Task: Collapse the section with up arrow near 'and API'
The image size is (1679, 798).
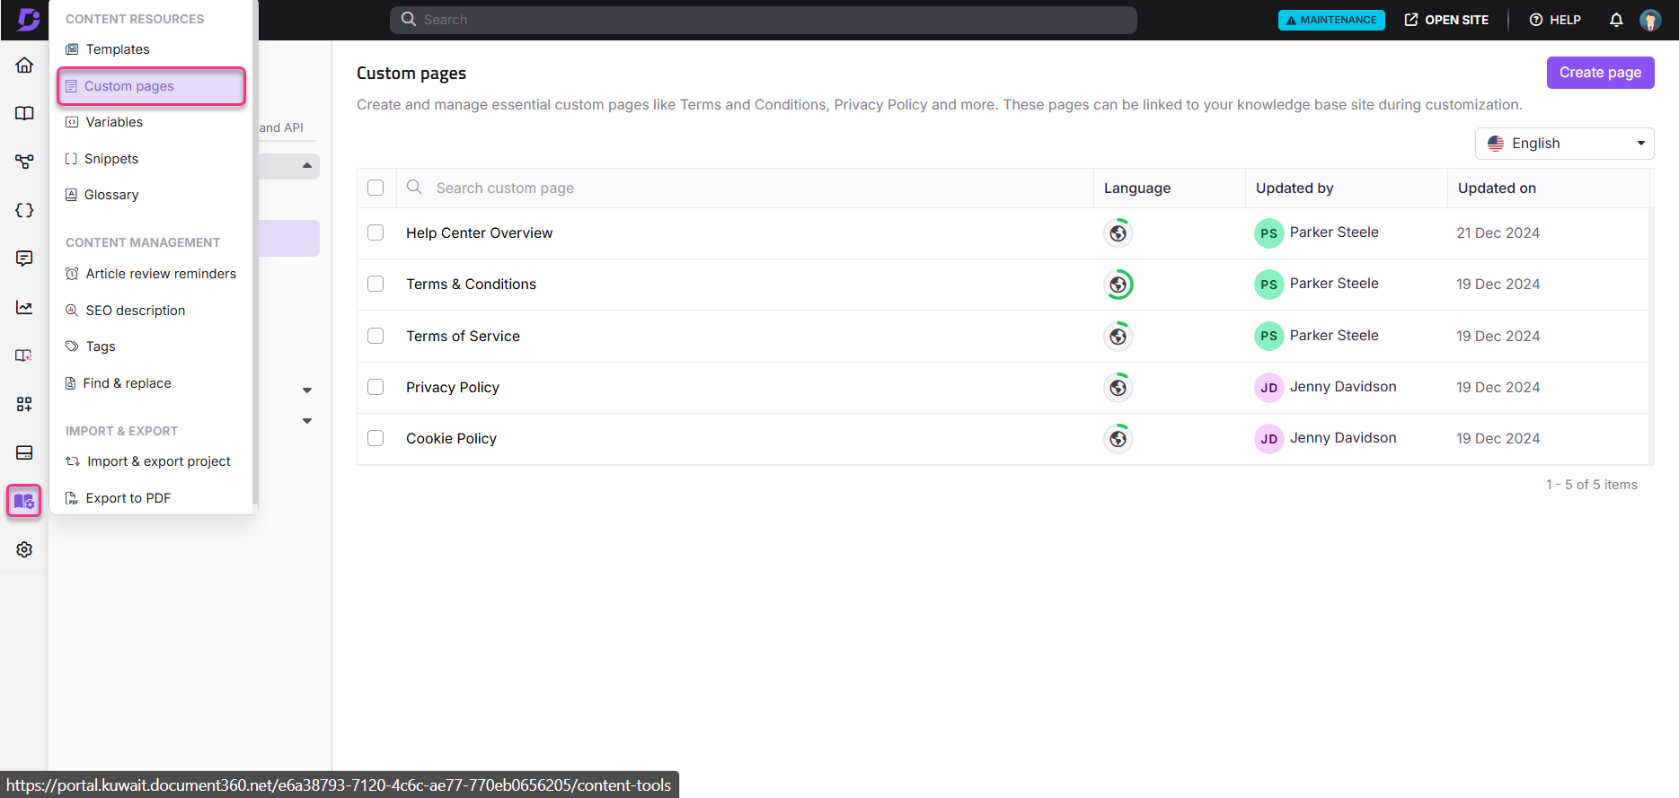Action: click(307, 165)
